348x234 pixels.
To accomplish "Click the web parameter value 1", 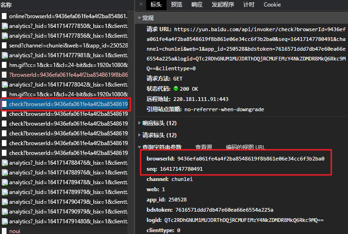I will click(x=163, y=189).
